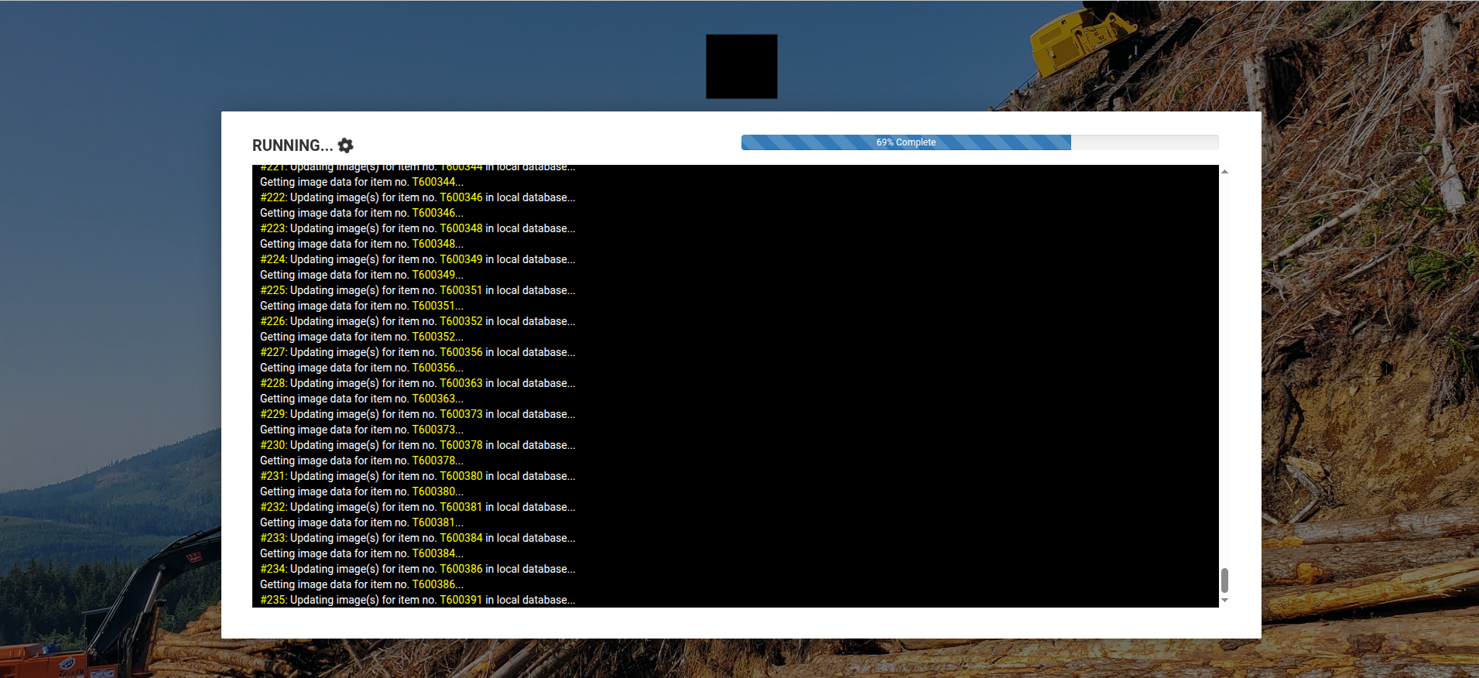The image size is (1479, 678).
Task: Click 'Getting image data for item no. T600386' line
Action: click(x=361, y=584)
